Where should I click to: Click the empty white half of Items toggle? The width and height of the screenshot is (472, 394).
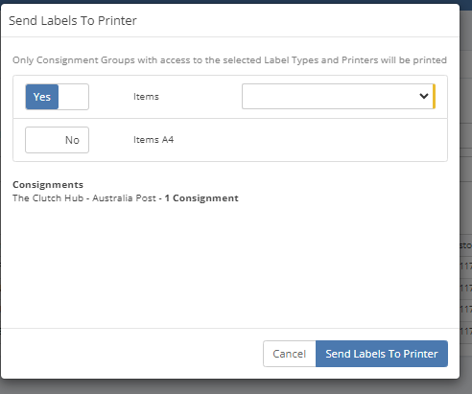73,97
